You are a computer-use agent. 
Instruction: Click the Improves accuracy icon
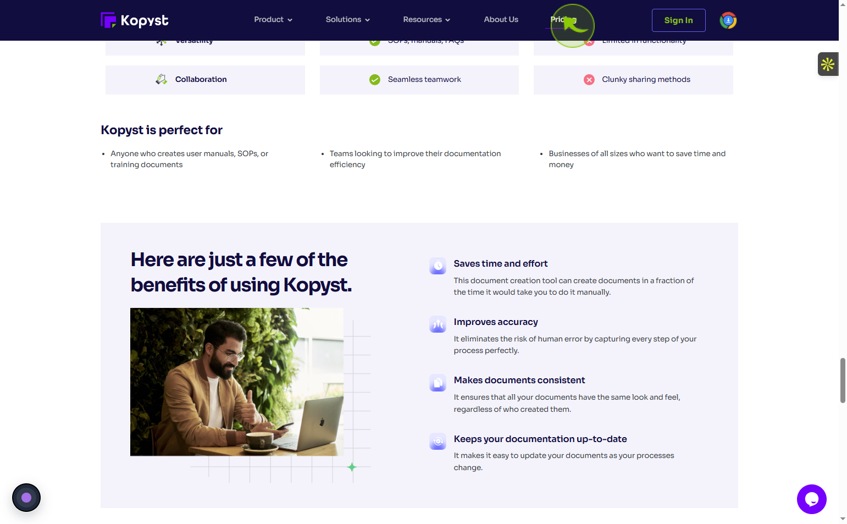(x=438, y=324)
